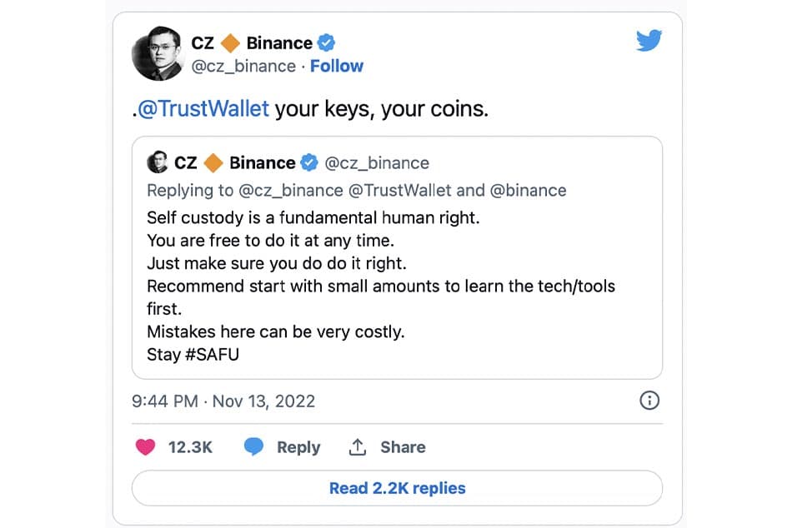Click the pink heart like icon
This screenshot has width=792, height=528.
(145, 447)
